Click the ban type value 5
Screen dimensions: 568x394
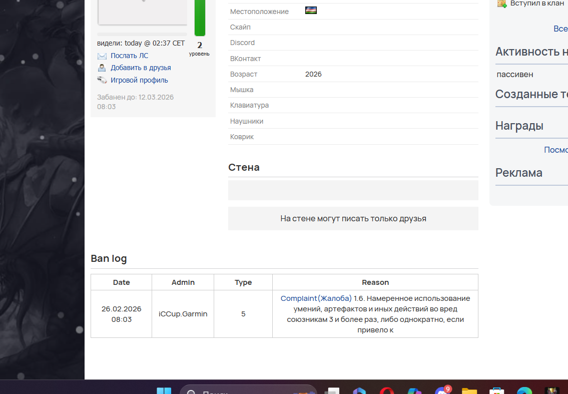pos(243,314)
